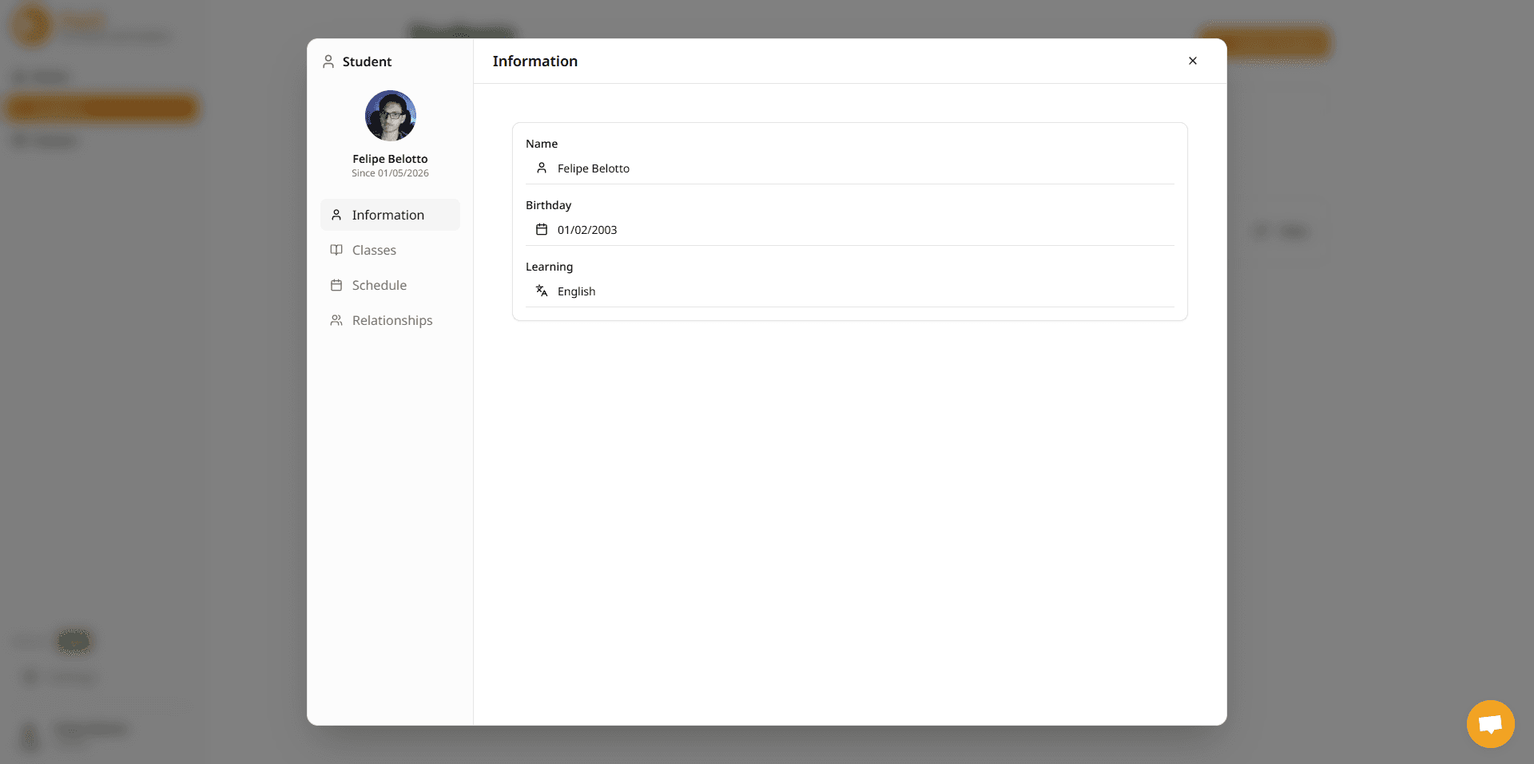The image size is (1534, 764).
Task: Click the 'Name' field label
Action: [x=542, y=144]
